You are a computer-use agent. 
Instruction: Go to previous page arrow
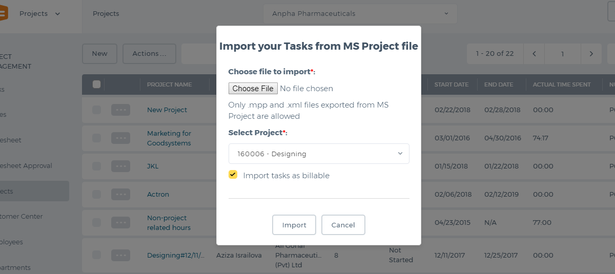pyautogui.click(x=534, y=54)
